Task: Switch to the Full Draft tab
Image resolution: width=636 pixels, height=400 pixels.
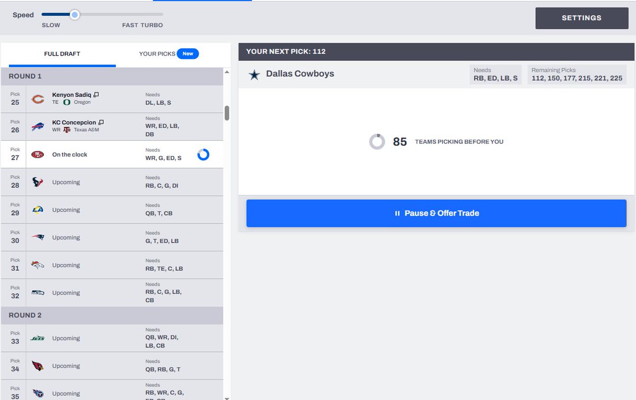Action: 62,53
